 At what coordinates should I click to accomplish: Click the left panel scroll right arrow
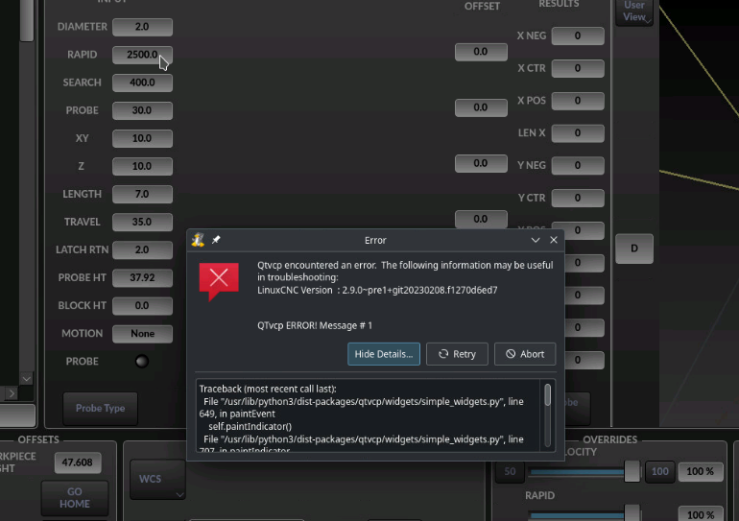(12, 393)
